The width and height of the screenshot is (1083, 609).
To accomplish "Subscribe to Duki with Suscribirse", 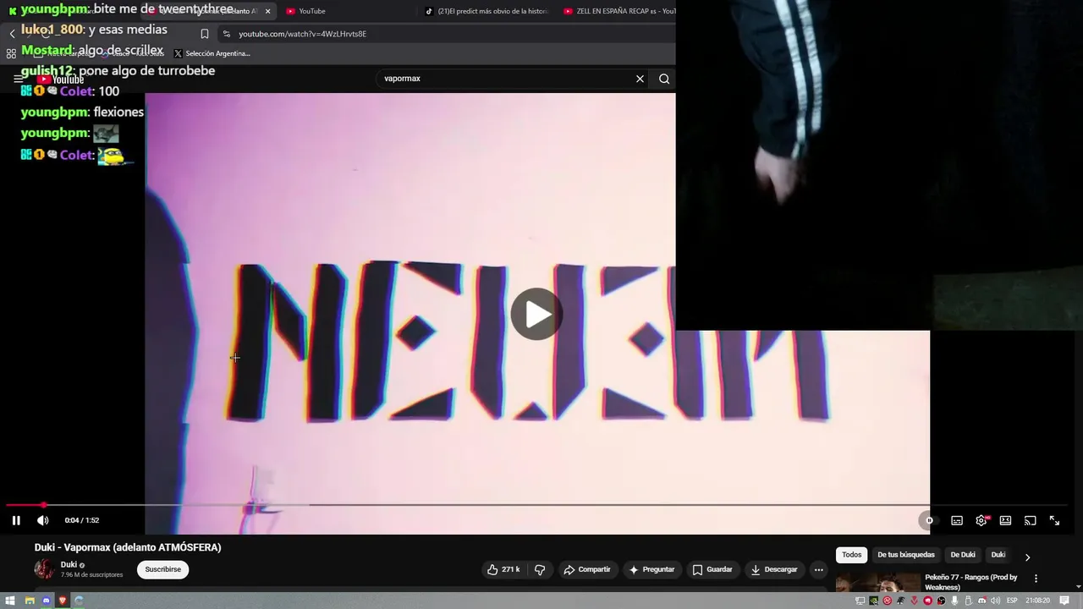I will click(162, 569).
